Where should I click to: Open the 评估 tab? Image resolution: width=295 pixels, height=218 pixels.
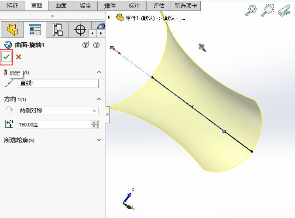[158, 6]
